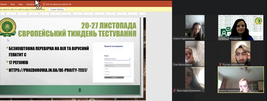Click the Enable Editing button

[57, 10]
